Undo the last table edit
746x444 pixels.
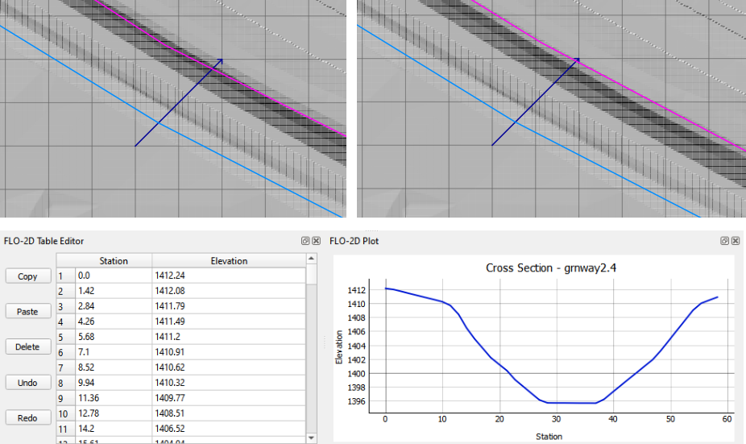coord(27,383)
